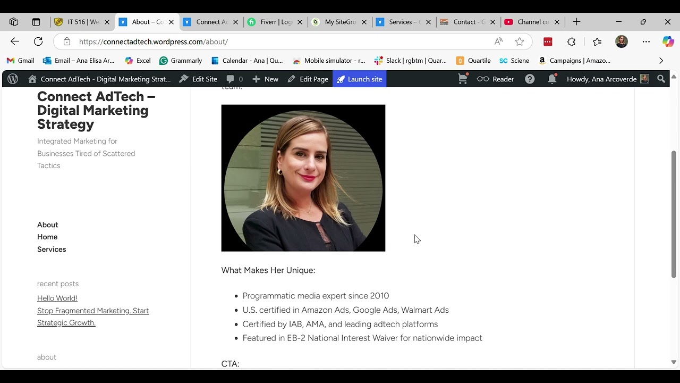Open Hello World! recent post
Screen dimensions: 680x383
click(57, 298)
